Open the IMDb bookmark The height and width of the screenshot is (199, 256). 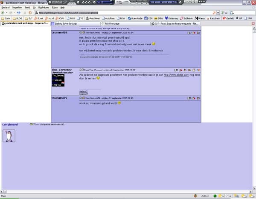159,18
